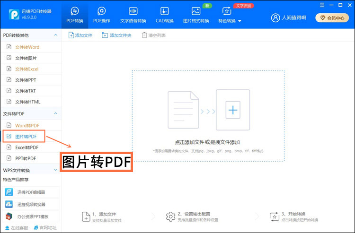Select 文件转Word in the sidebar
This screenshot has height=233, width=355.
click(31, 47)
